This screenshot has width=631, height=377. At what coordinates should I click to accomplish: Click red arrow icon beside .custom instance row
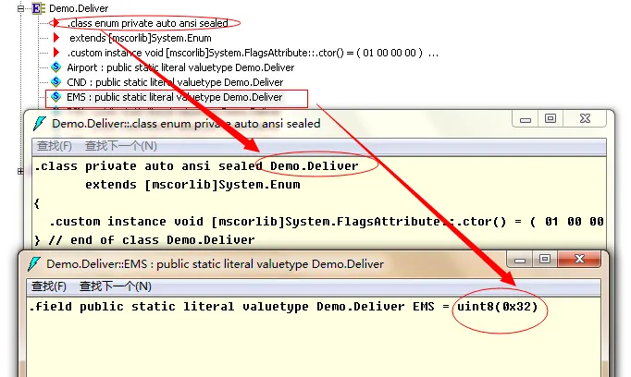click(x=56, y=53)
